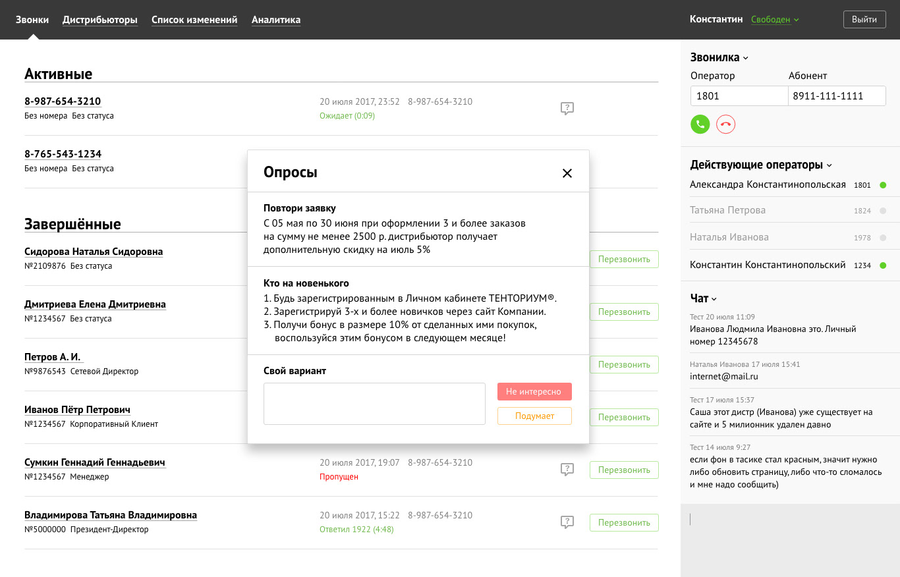Collapse the Действующие операторы list
The image size is (900, 577).
[830, 165]
